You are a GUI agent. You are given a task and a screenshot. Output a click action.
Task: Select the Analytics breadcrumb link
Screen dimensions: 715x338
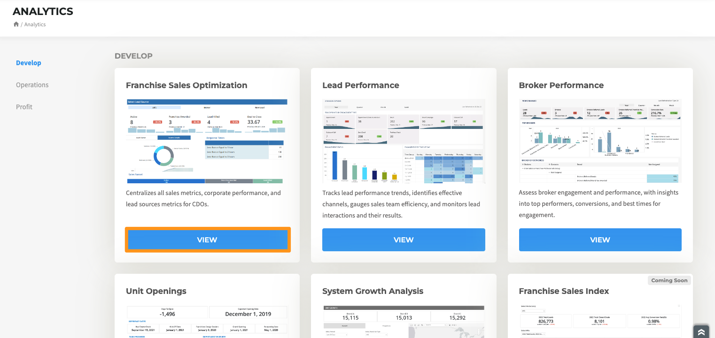[x=35, y=24]
